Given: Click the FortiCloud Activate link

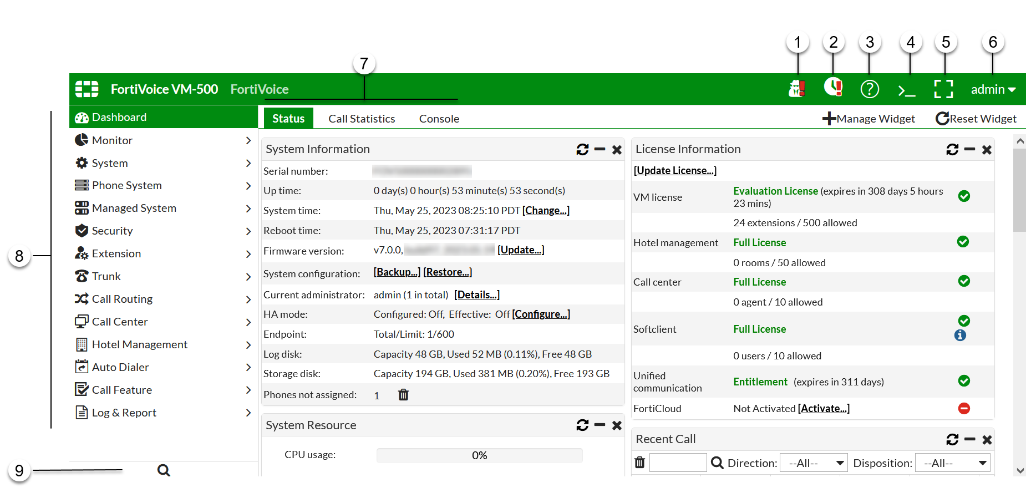Looking at the screenshot, I should pos(824,408).
